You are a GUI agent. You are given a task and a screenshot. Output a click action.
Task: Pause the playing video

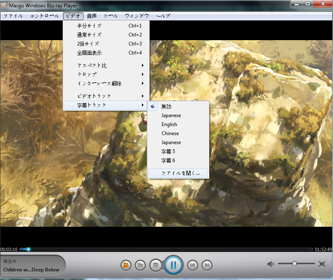point(173,265)
